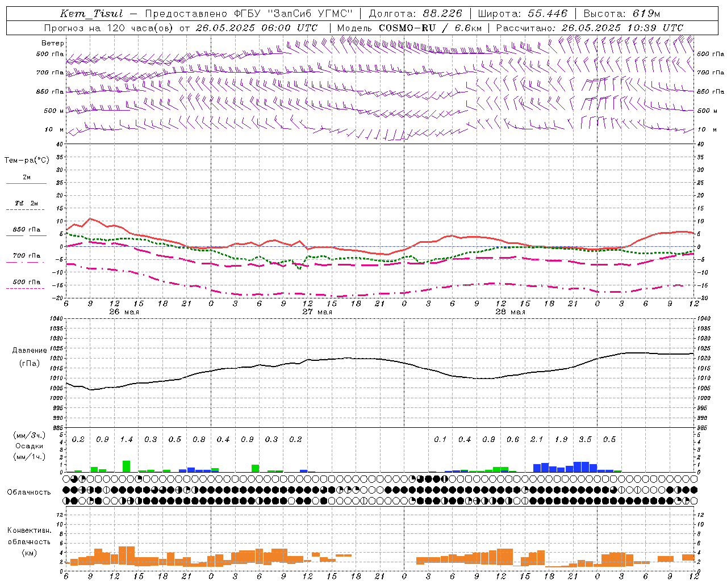
Task: Click the '(км)' unit under convective cloudiness
Action: (29, 553)
